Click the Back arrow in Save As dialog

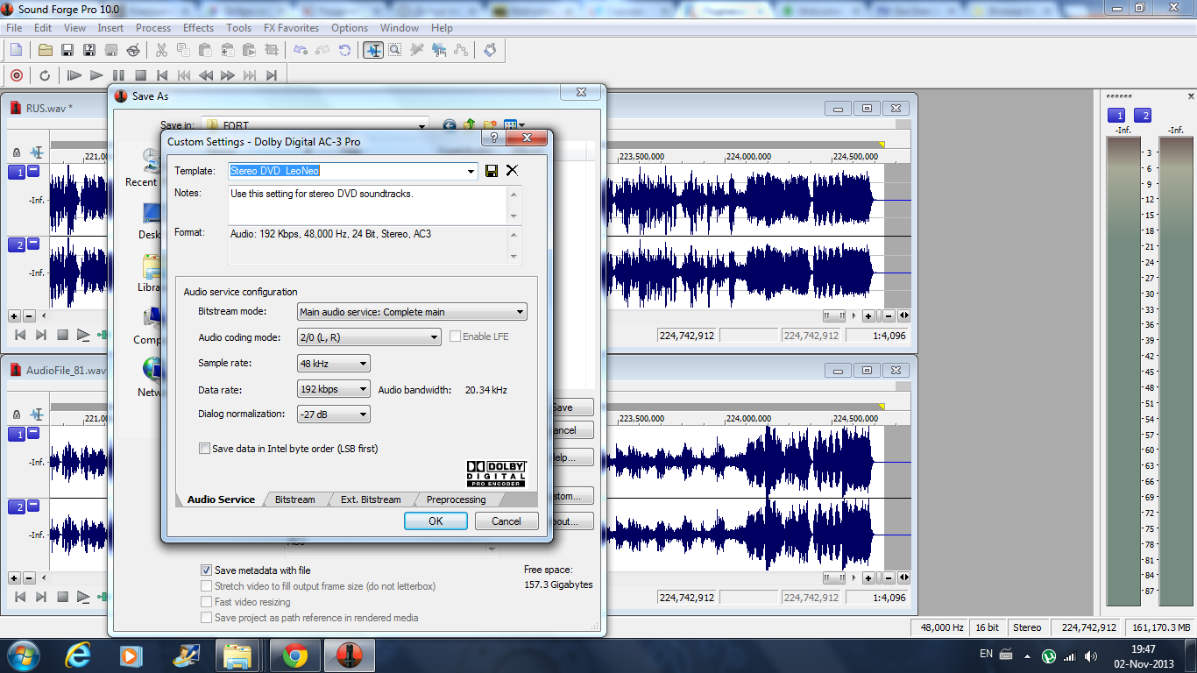coord(450,125)
